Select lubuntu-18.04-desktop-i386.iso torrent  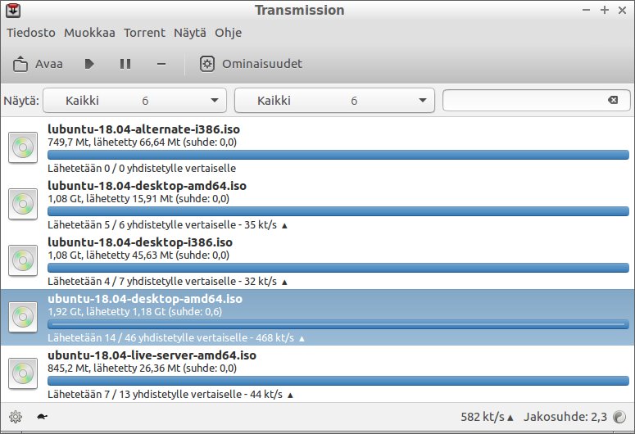tap(318, 260)
